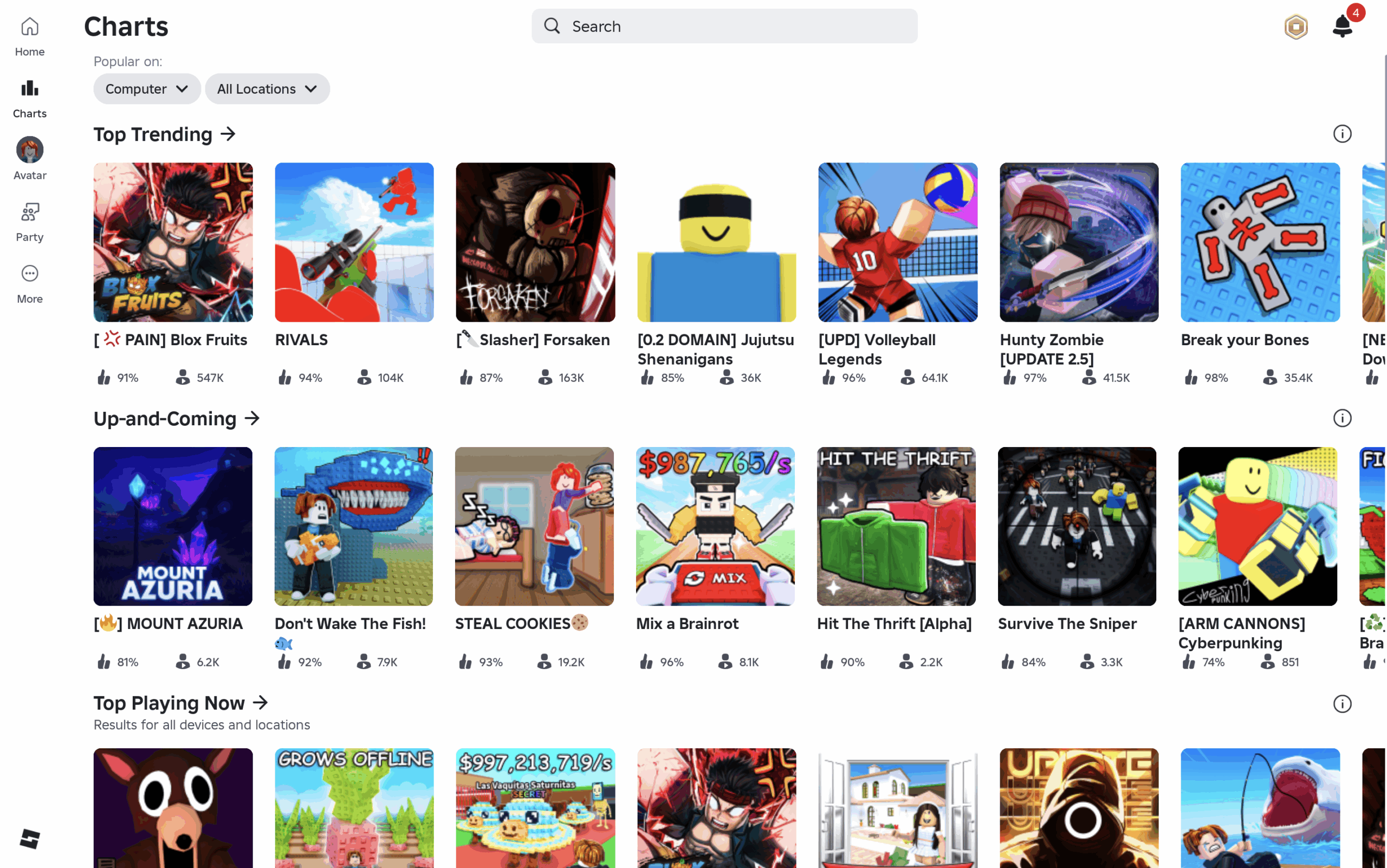Click the Top Trending arrow icon
Image resolution: width=1387 pixels, height=868 pixels.
coord(229,134)
